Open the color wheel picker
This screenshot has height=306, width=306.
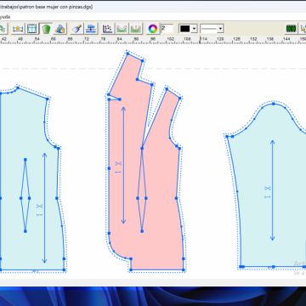153,29
